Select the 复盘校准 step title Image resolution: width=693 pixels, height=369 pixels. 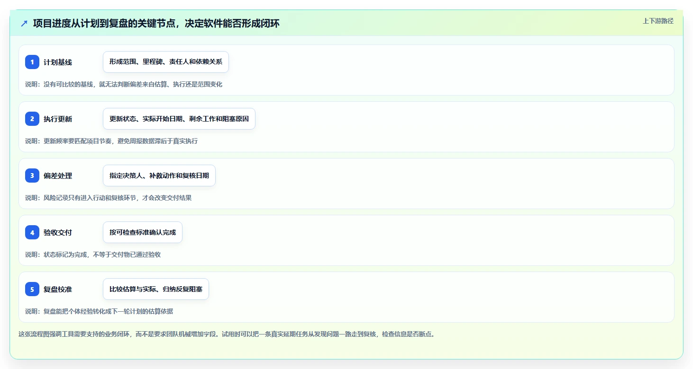(x=58, y=289)
